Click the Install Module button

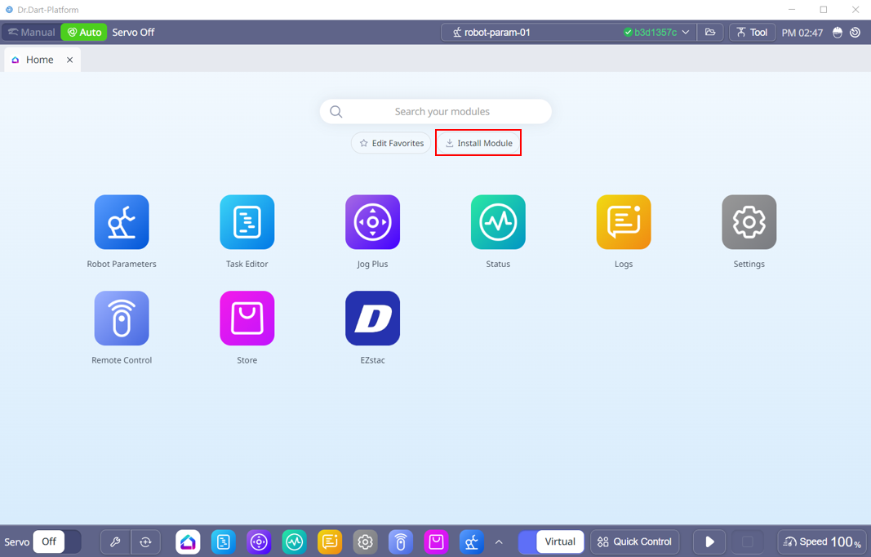pos(478,143)
